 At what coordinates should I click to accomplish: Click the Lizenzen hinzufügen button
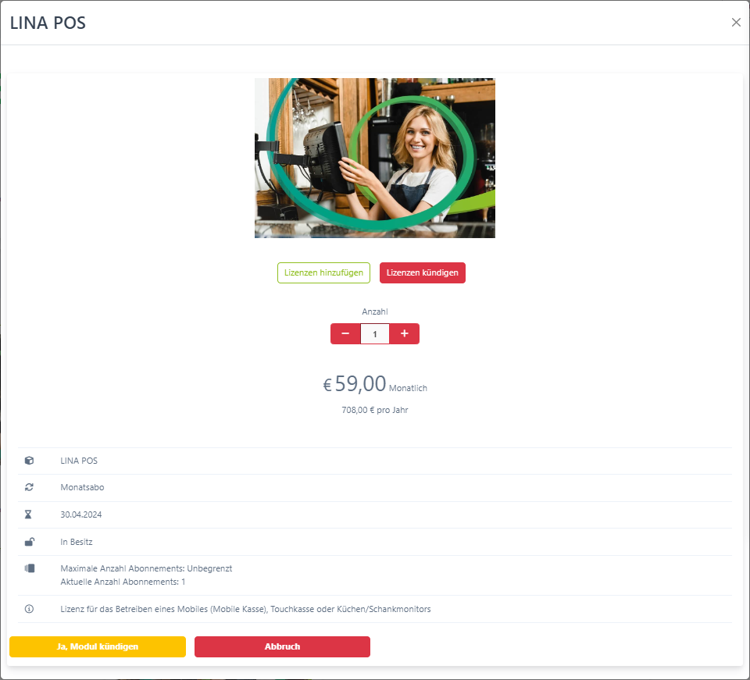click(x=323, y=273)
